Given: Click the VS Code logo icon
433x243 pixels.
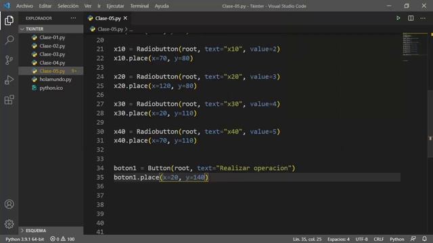Looking at the screenshot, I should pyautogui.click(x=7, y=6).
